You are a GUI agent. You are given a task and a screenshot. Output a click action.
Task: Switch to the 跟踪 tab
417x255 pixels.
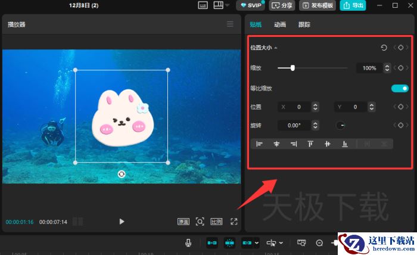click(x=304, y=24)
